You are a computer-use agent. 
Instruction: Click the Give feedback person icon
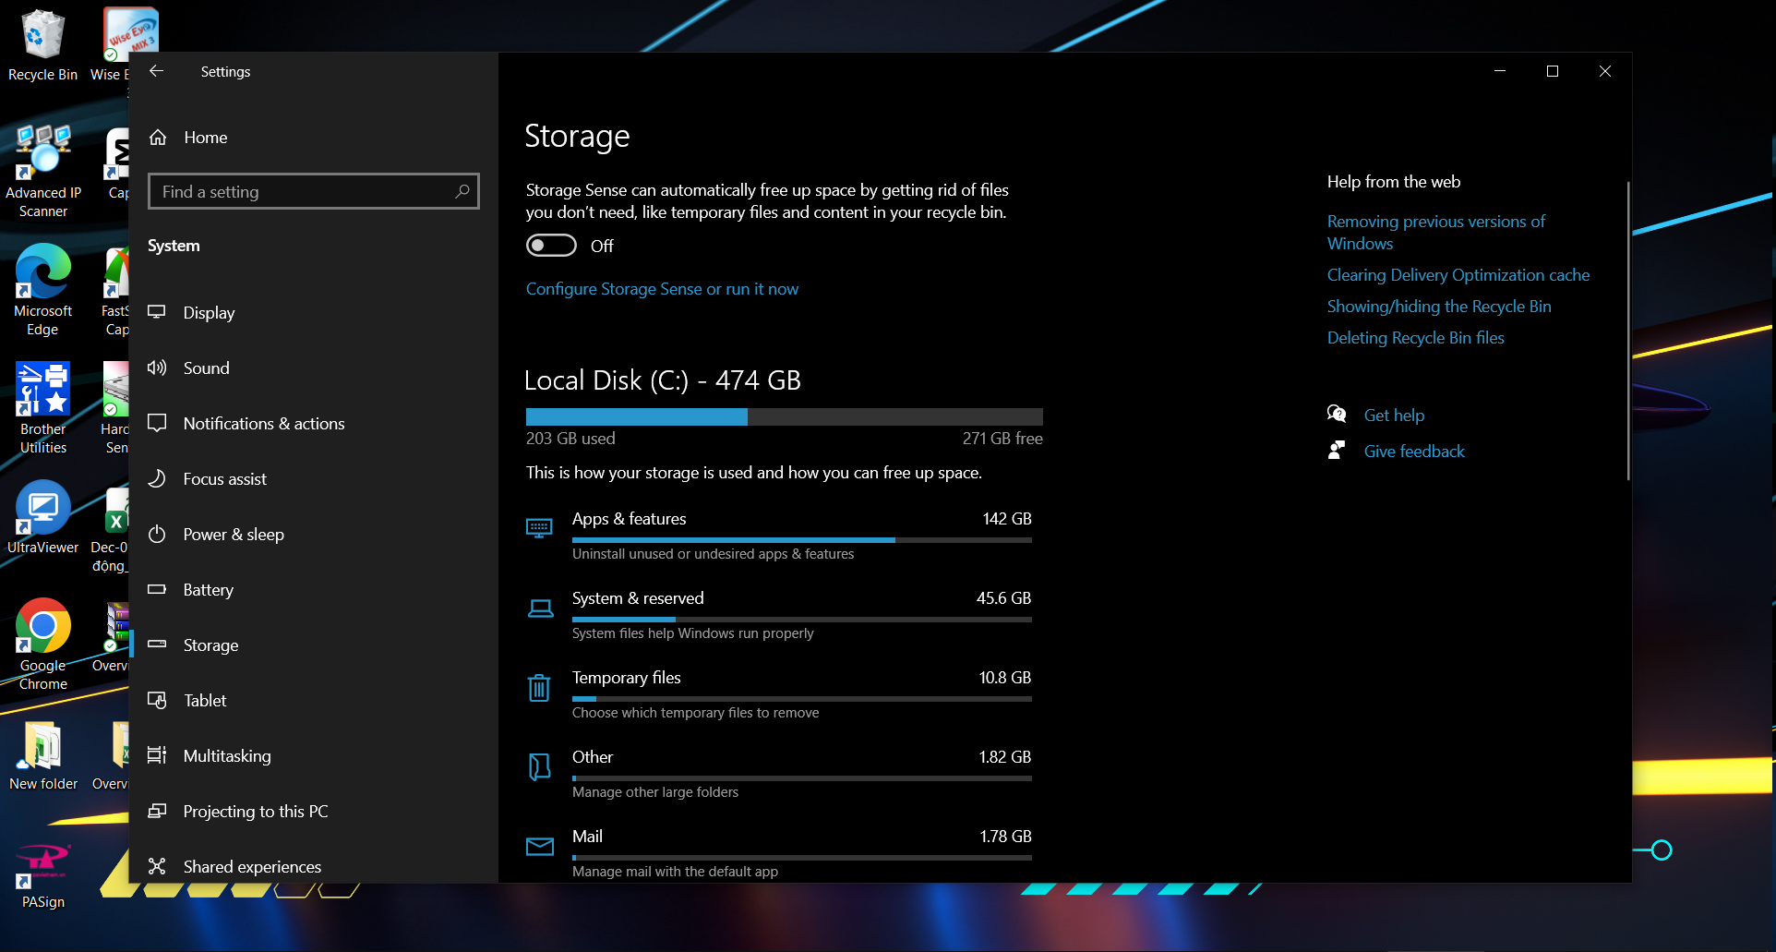pyautogui.click(x=1337, y=451)
